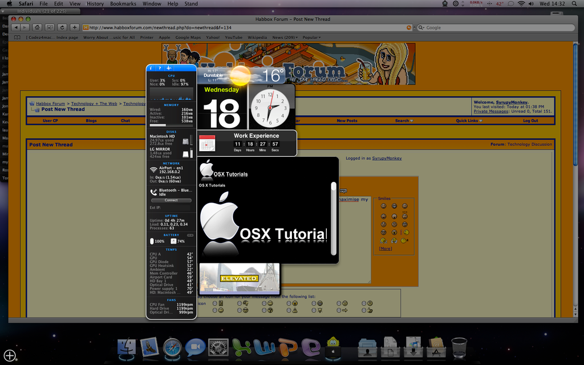584x365 pixels.
Task: Expand the Popular bookmarks folder
Action: point(311,38)
